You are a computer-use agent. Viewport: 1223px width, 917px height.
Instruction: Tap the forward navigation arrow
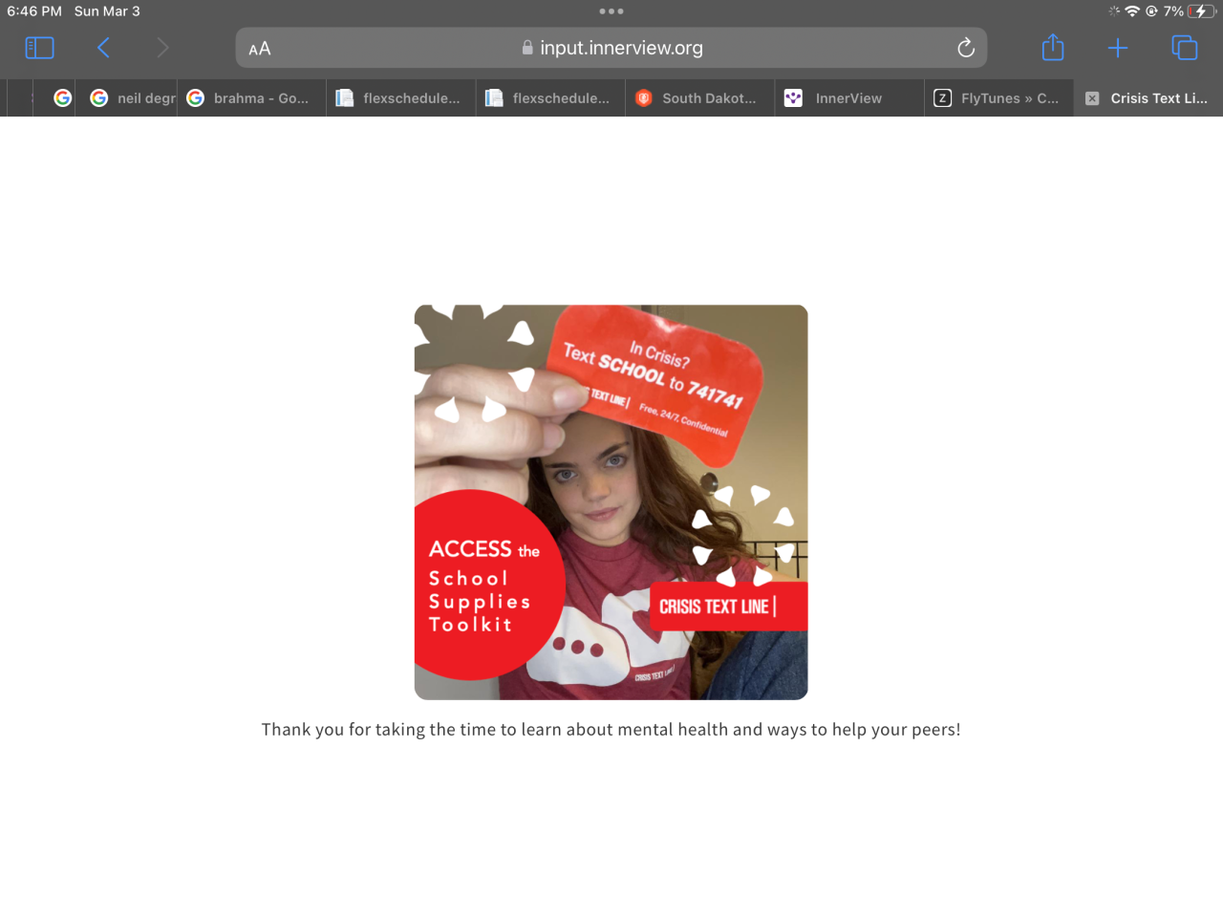(x=162, y=48)
